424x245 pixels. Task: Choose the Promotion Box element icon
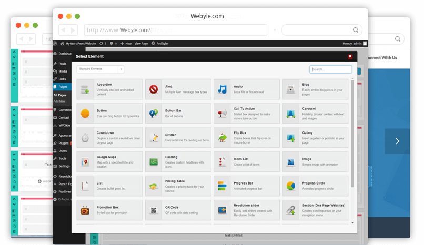pyautogui.click(x=85, y=210)
